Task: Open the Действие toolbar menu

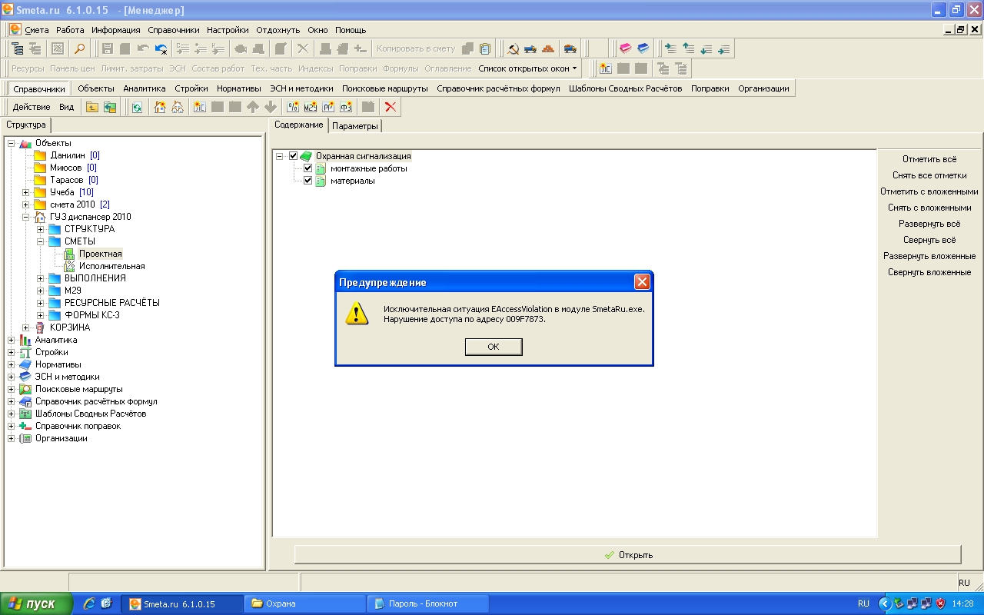Action: coord(32,107)
